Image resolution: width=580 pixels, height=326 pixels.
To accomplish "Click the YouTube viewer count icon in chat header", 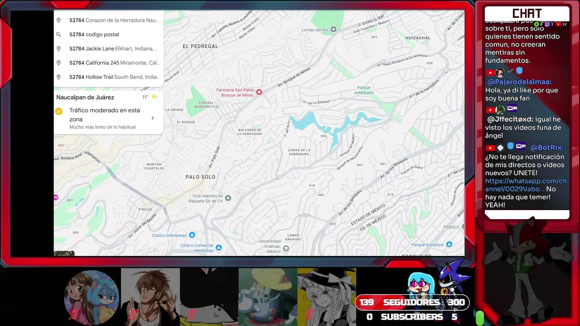I will click(x=558, y=24).
